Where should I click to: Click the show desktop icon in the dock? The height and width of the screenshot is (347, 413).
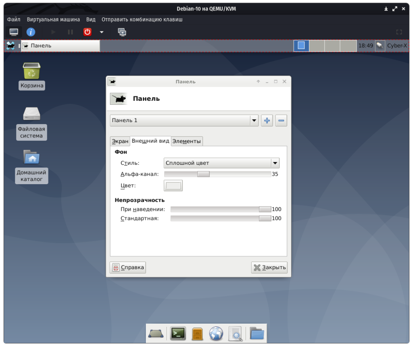coord(156,334)
